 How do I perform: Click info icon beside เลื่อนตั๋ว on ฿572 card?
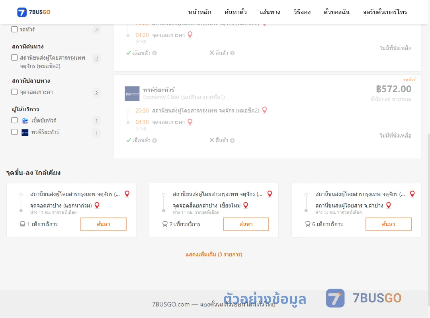[154, 140]
